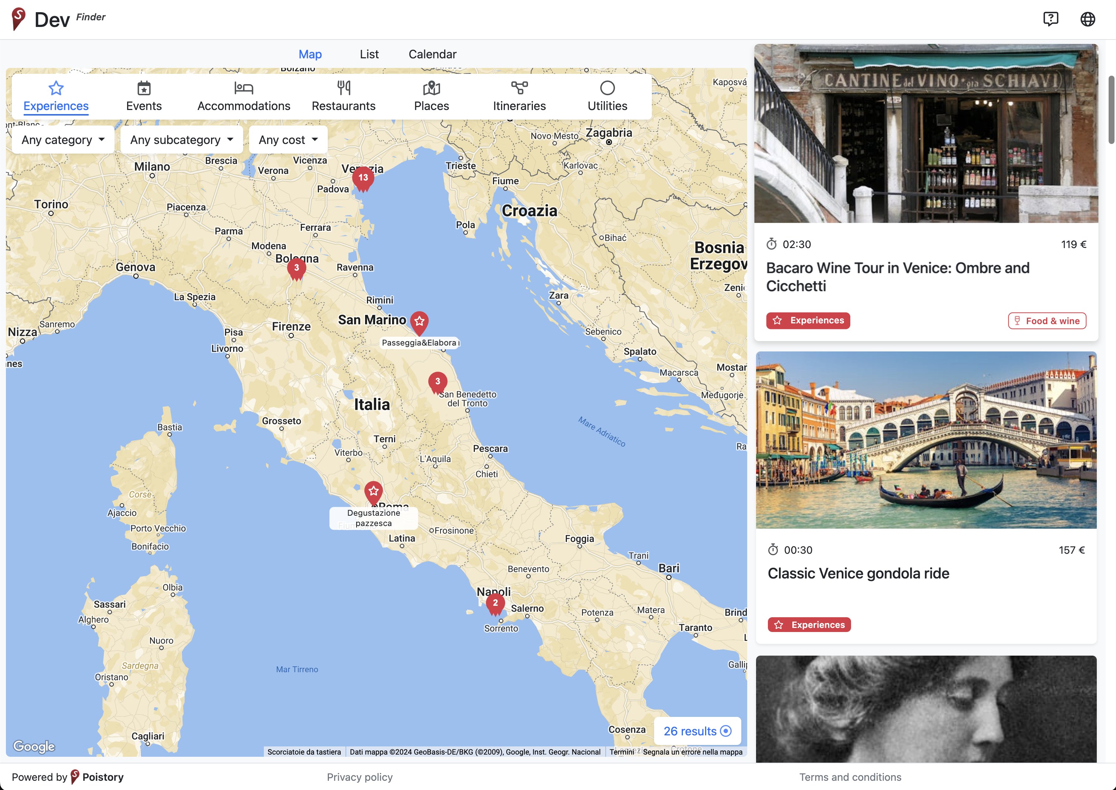The height and width of the screenshot is (790, 1116).
Task: Open the Events category tab
Action: (x=144, y=97)
